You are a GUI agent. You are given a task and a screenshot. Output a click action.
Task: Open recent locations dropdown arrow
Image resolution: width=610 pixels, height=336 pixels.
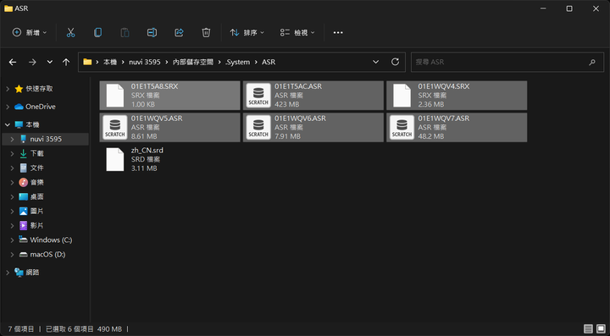49,62
